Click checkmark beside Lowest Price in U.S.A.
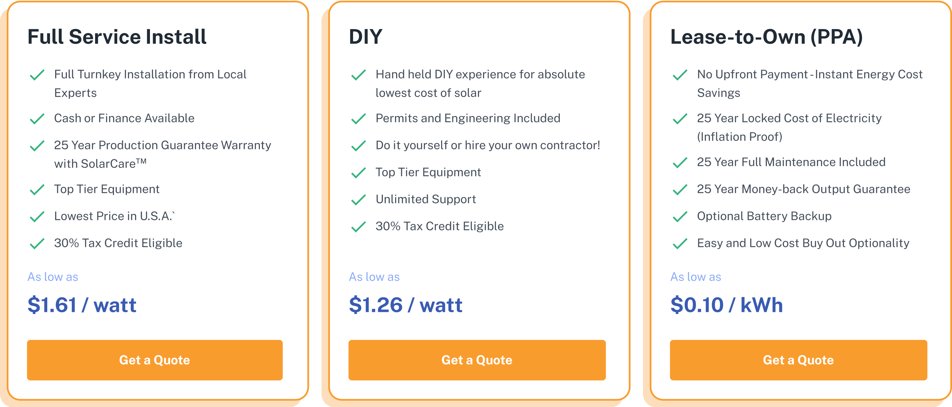Screen dimensions: 952x407 [37, 217]
